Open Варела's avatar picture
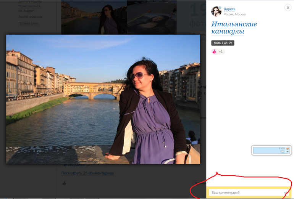294x199 pixels. [216, 11]
